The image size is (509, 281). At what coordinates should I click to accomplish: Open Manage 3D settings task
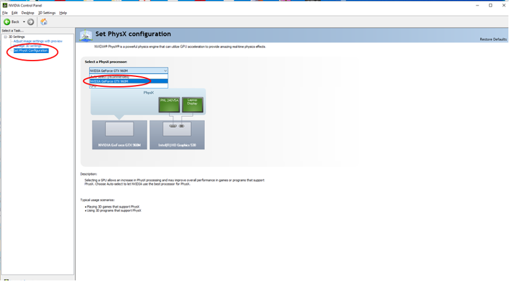tap(28, 46)
